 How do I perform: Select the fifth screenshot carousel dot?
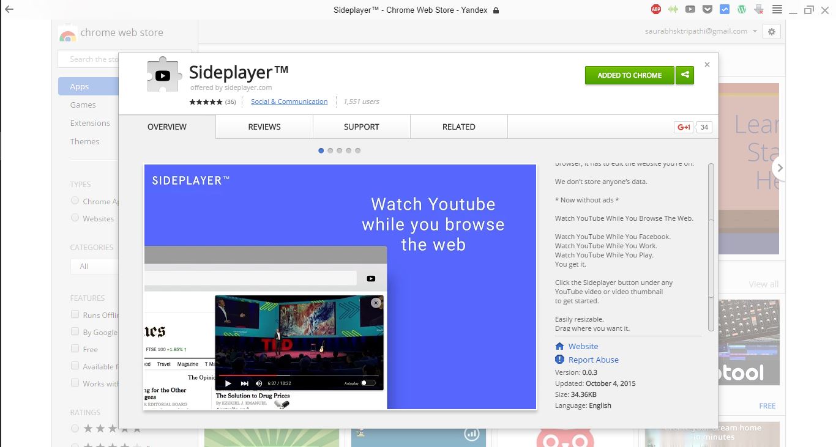coord(358,150)
